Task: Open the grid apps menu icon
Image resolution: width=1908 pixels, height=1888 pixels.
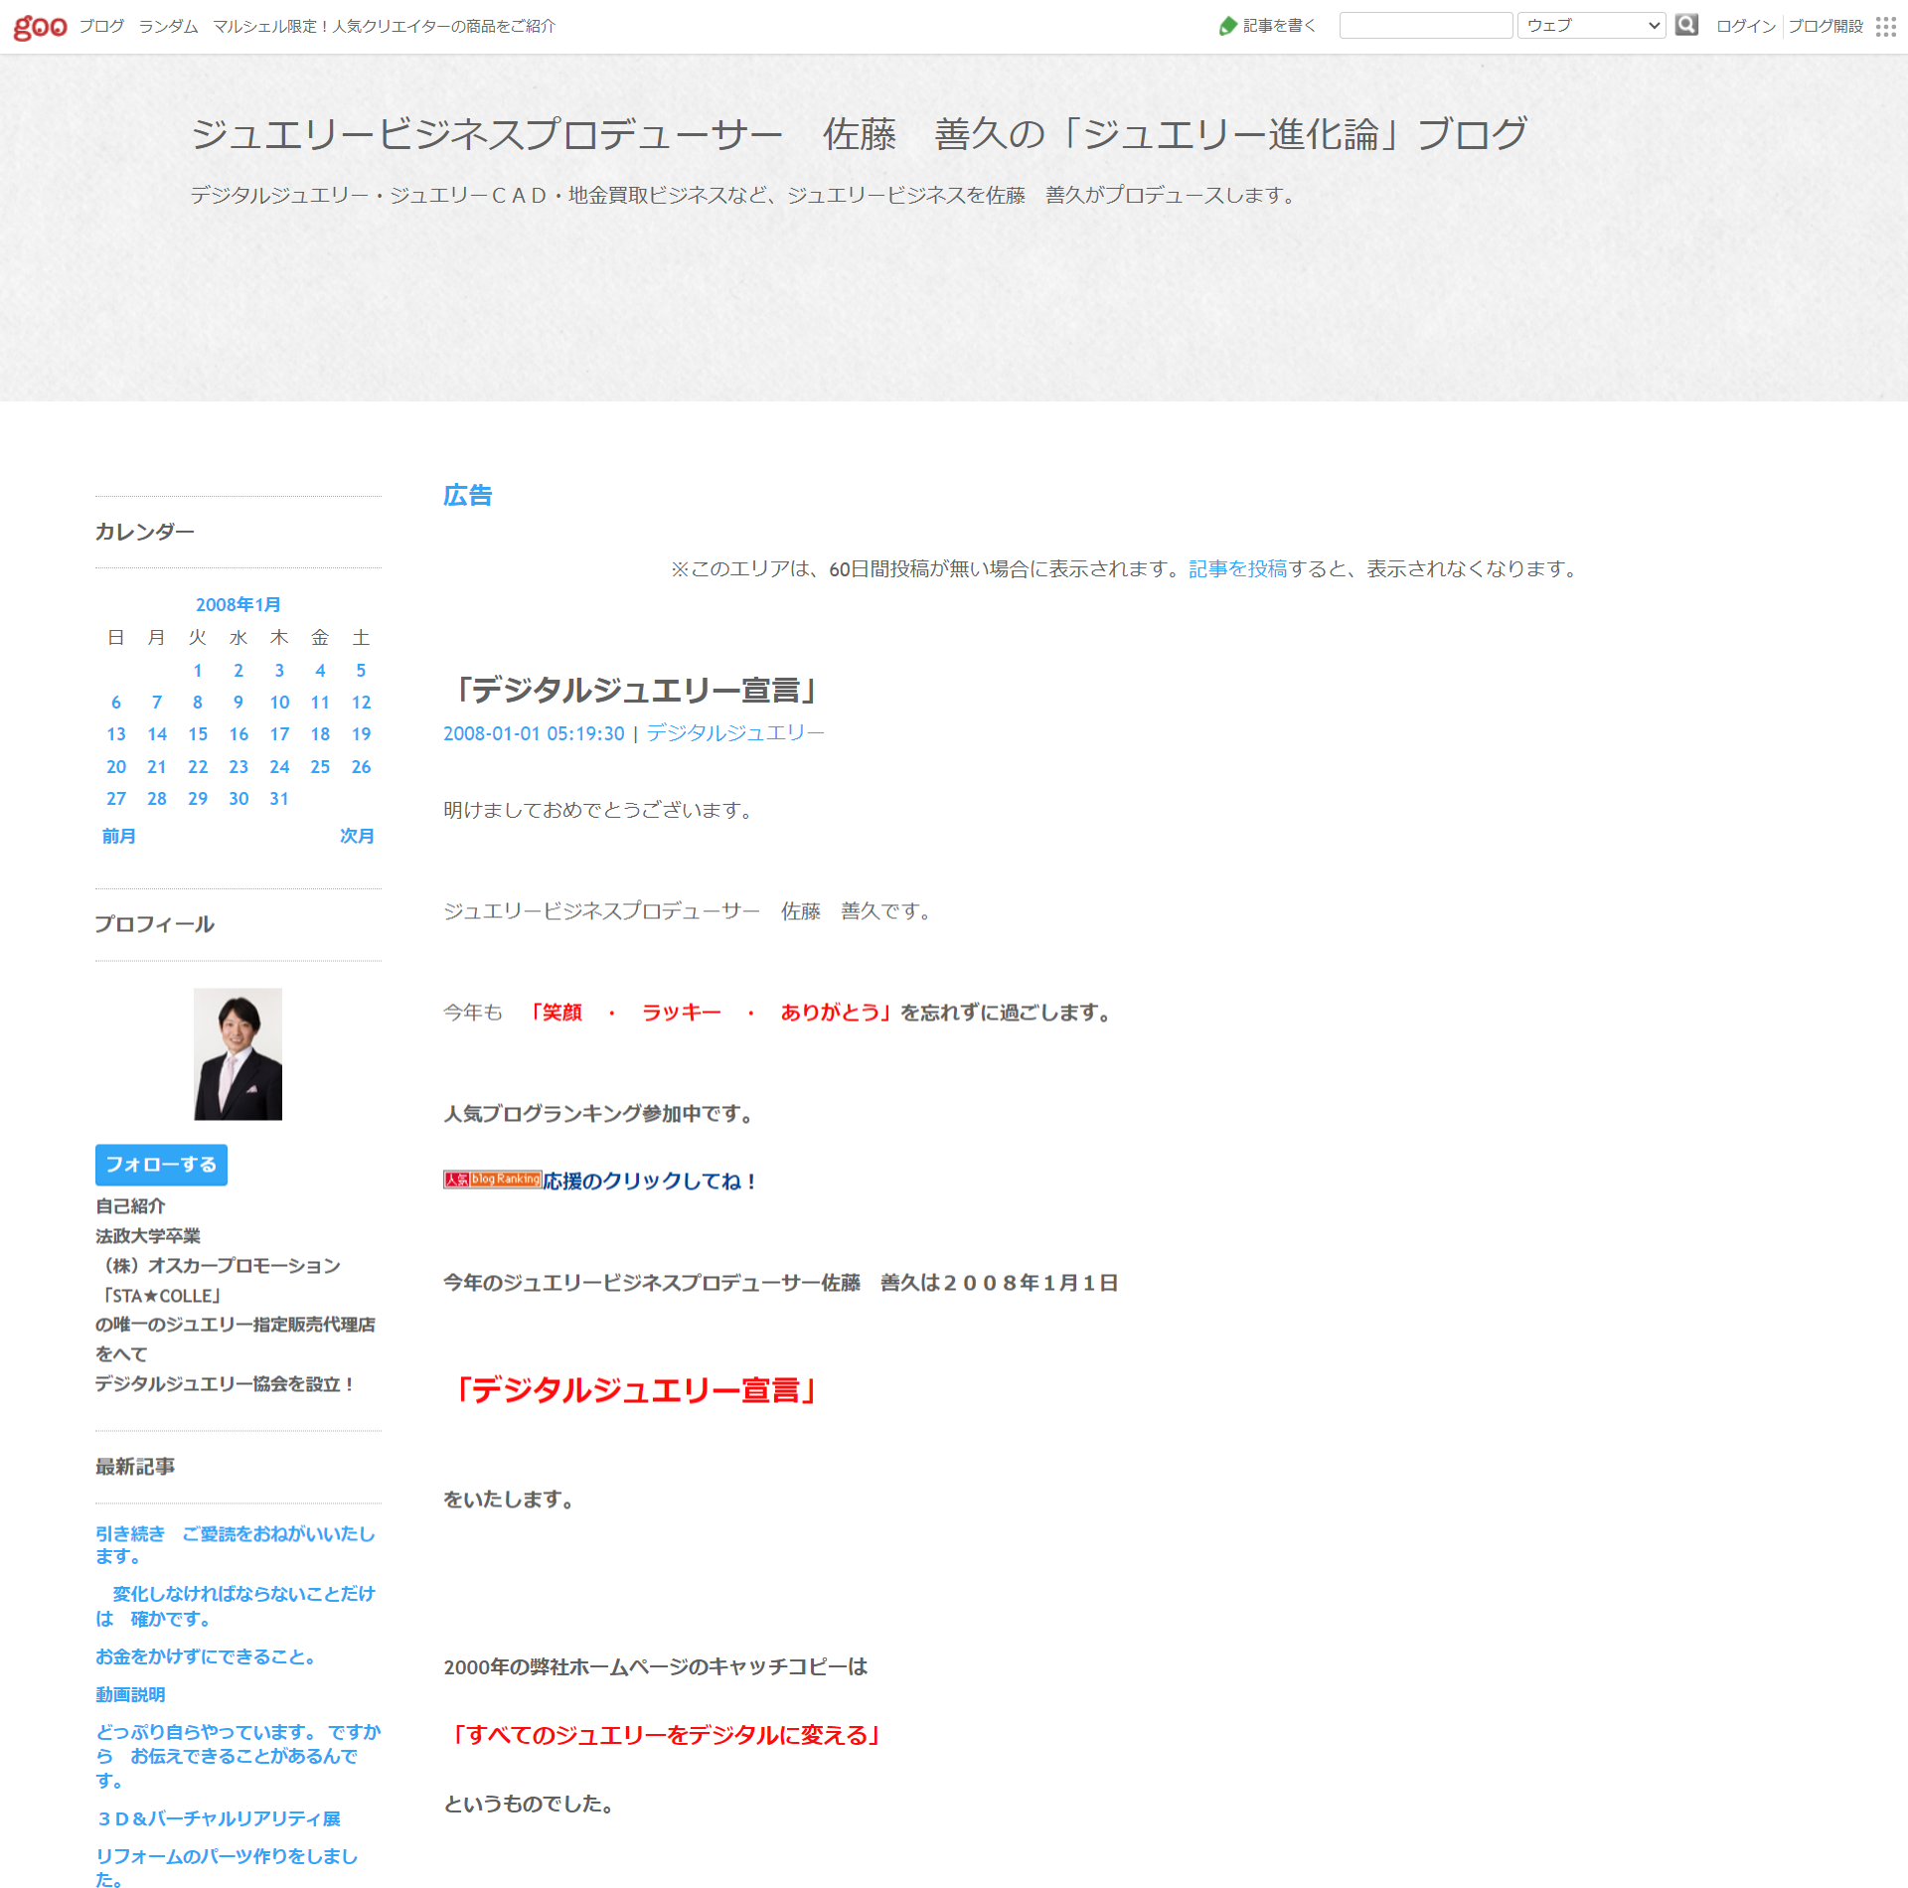Action: point(1885,27)
